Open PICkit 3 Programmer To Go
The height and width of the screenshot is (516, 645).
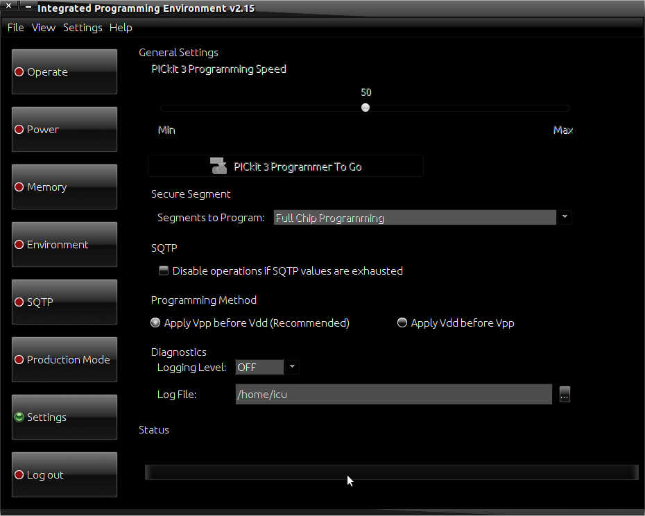pos(286,166)
